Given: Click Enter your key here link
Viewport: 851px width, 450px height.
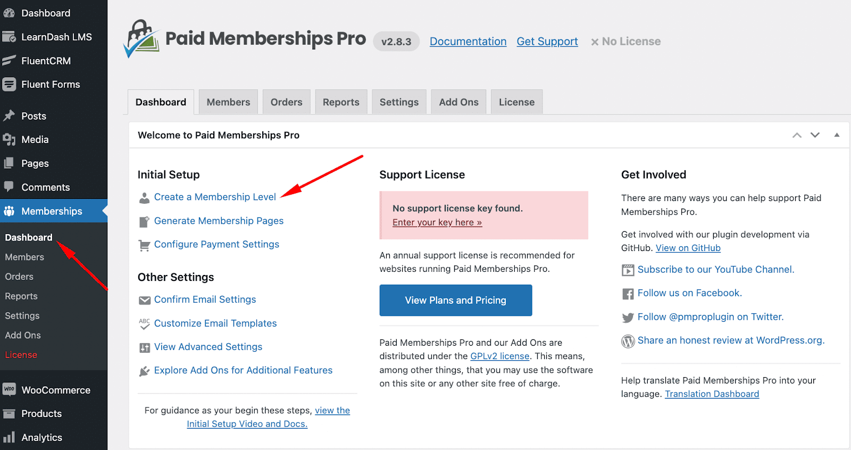Looking at the screenshot, I should click(x=437, y=222).
